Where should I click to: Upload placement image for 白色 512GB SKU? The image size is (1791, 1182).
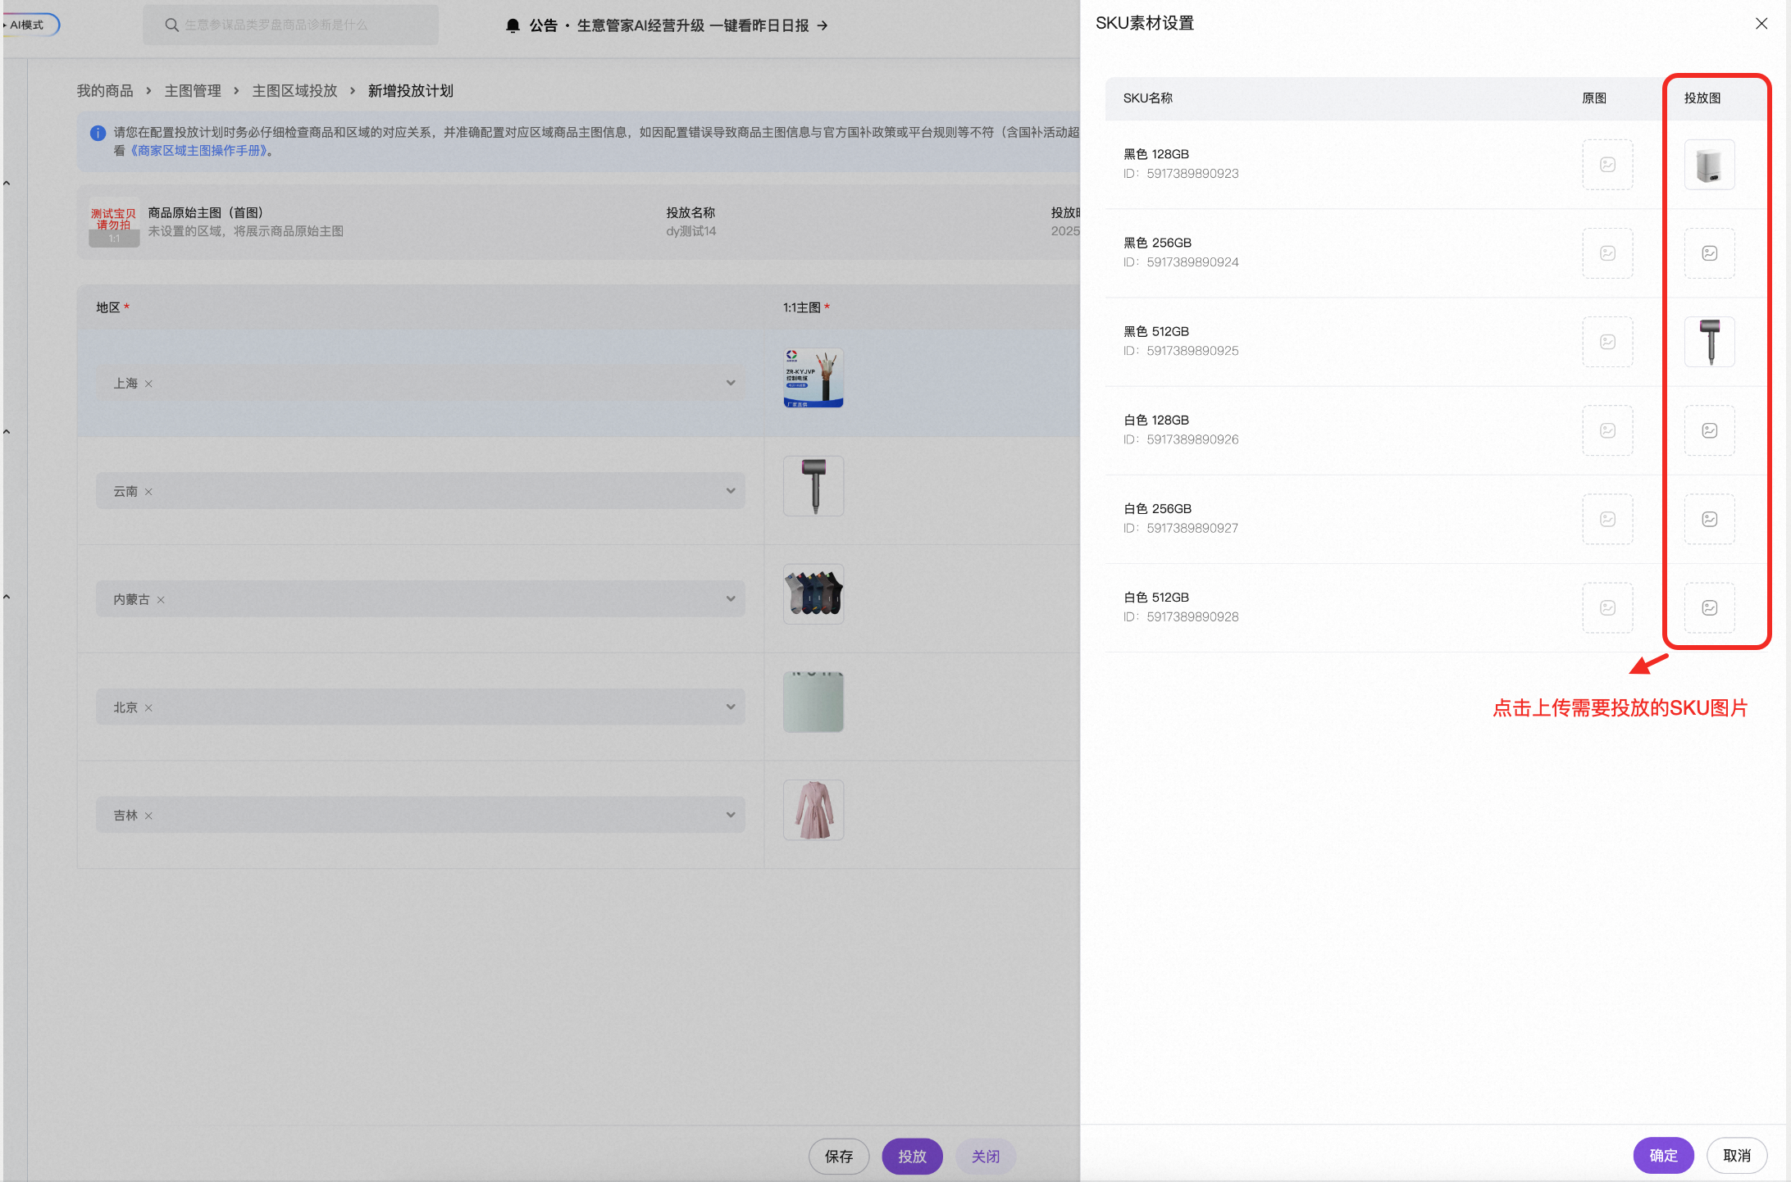(1709, 607)
